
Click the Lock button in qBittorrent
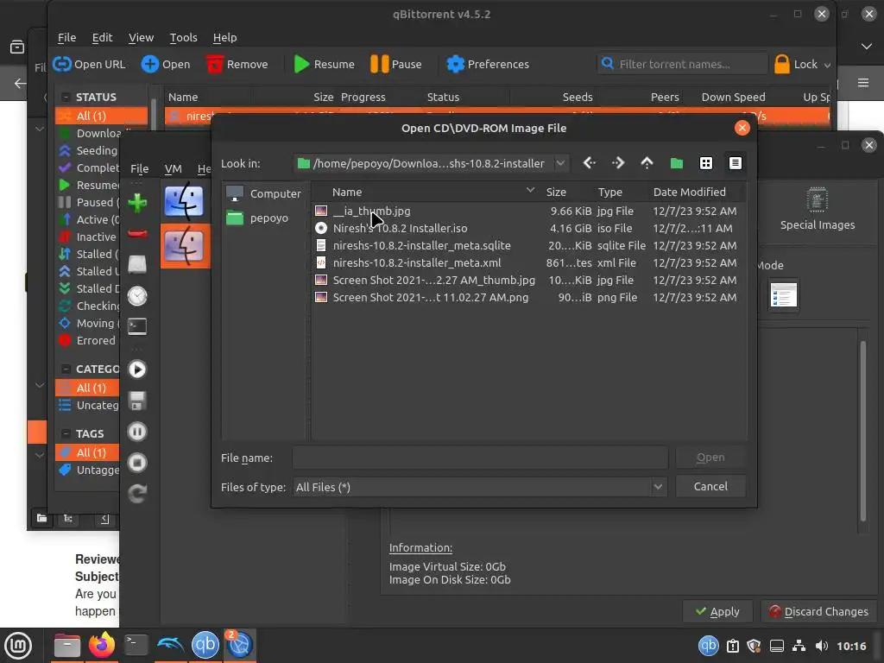[795, 64]
